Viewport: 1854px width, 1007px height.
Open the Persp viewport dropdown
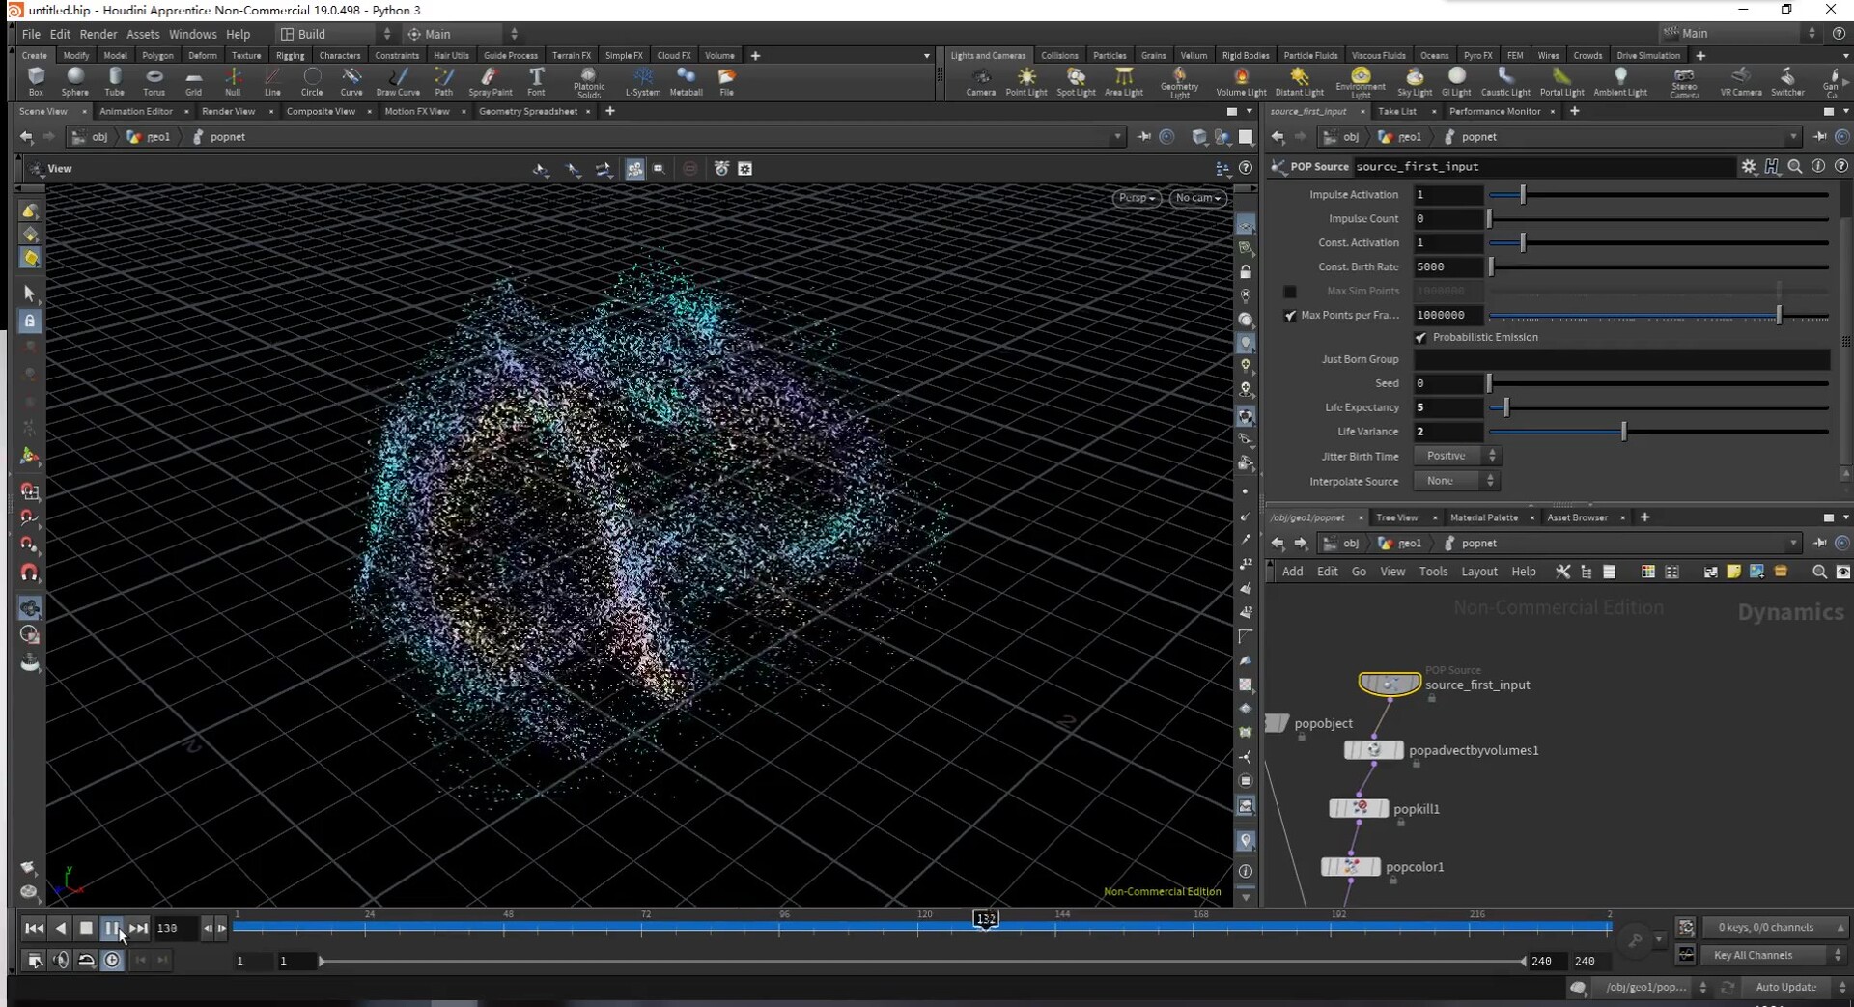(x=1136, y=198)
